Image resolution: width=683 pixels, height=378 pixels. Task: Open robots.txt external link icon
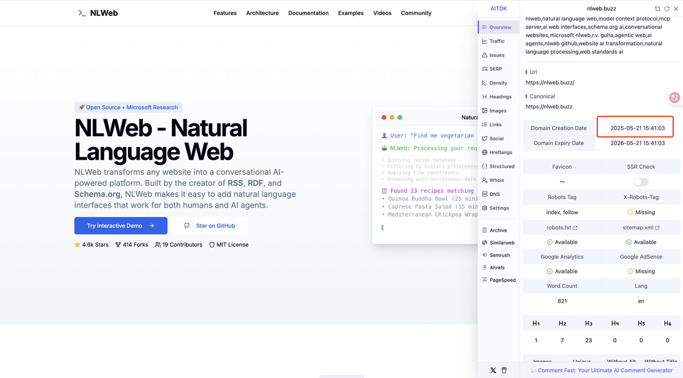575,228
